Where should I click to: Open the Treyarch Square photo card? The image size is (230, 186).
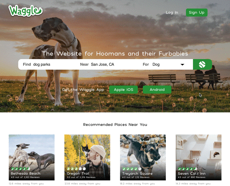coord(143,157)
